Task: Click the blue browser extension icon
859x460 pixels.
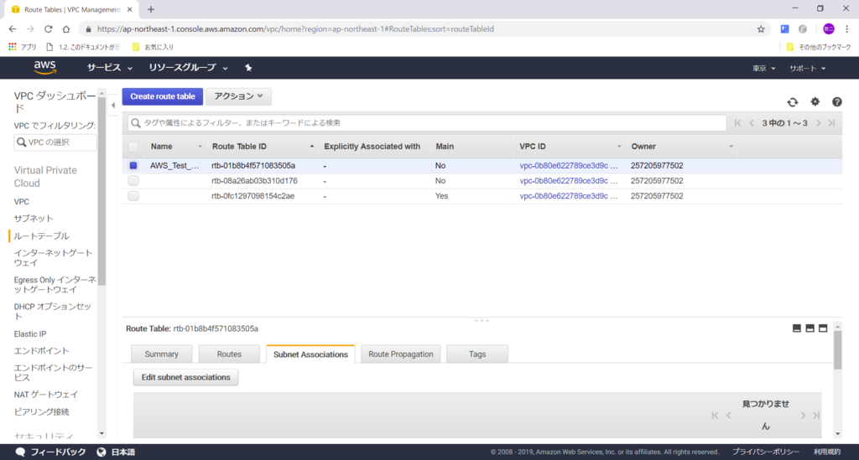Action: click(784, 29)
